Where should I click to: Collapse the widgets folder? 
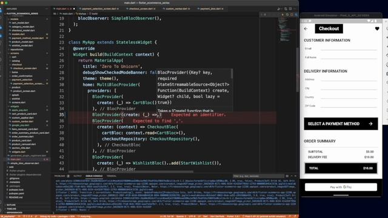15,107
